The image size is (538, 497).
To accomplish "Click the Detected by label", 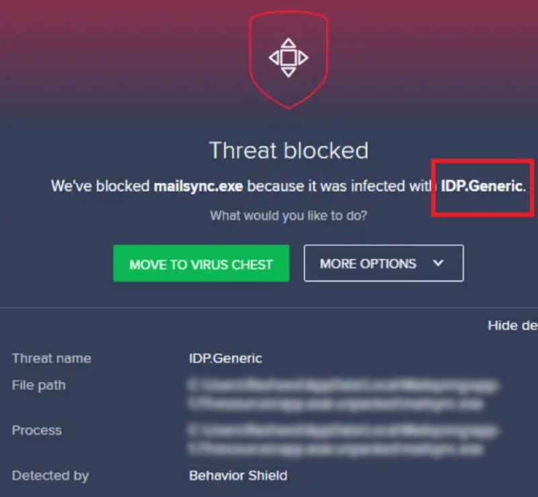I will point(50,475).
